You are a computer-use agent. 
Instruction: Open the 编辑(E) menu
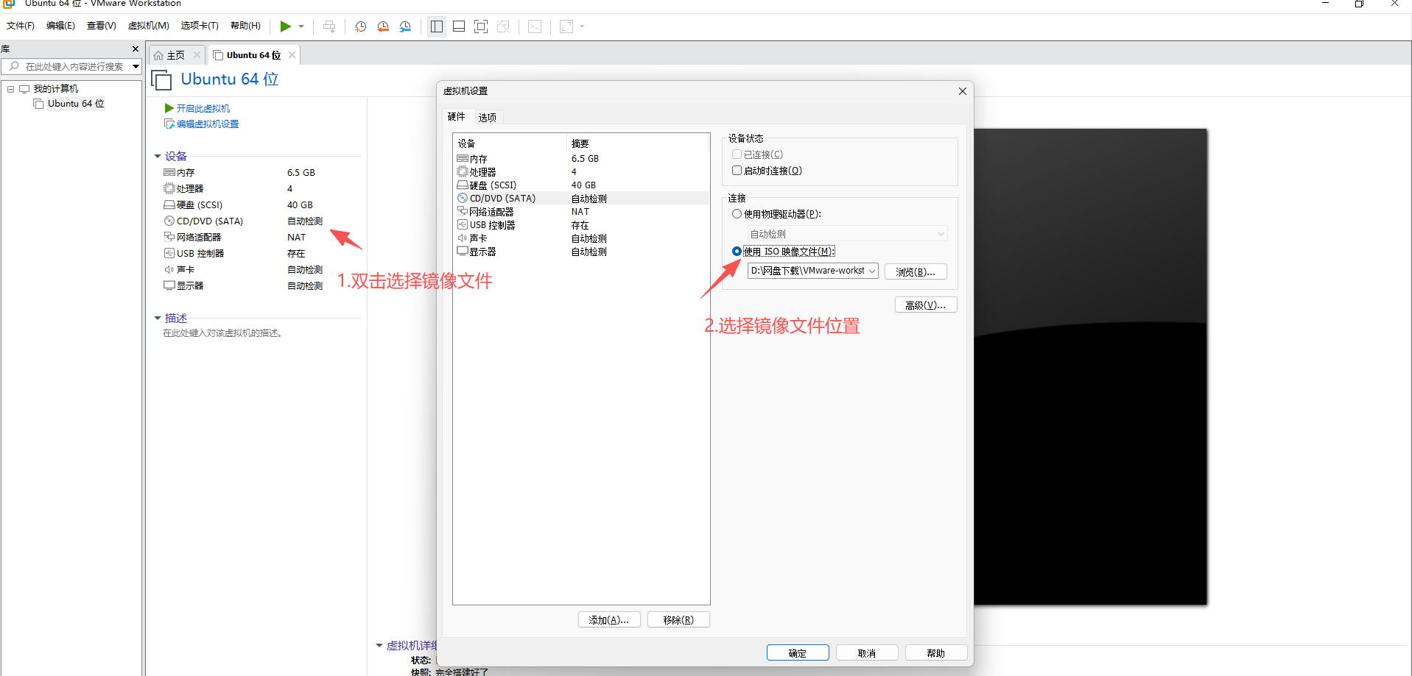(60, 26)
